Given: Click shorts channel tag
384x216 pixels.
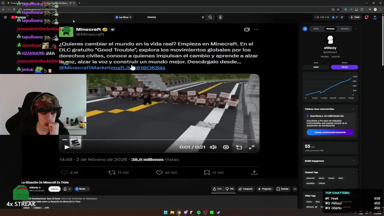Looking at the screenshot, I should coord(321,178).
